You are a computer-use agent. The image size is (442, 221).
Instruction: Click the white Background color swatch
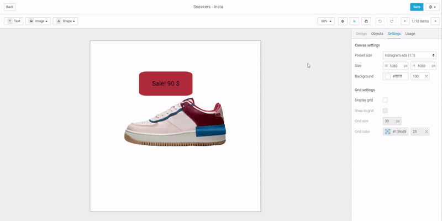coord(387,76)
